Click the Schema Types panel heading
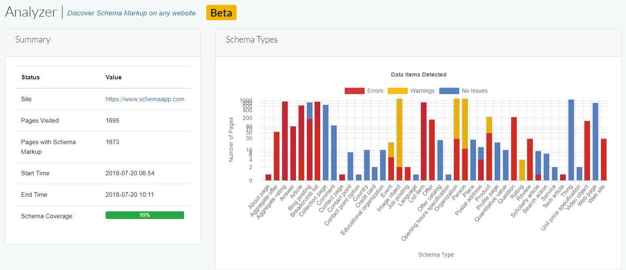The image size is (626, 270). tap(252, 40)
